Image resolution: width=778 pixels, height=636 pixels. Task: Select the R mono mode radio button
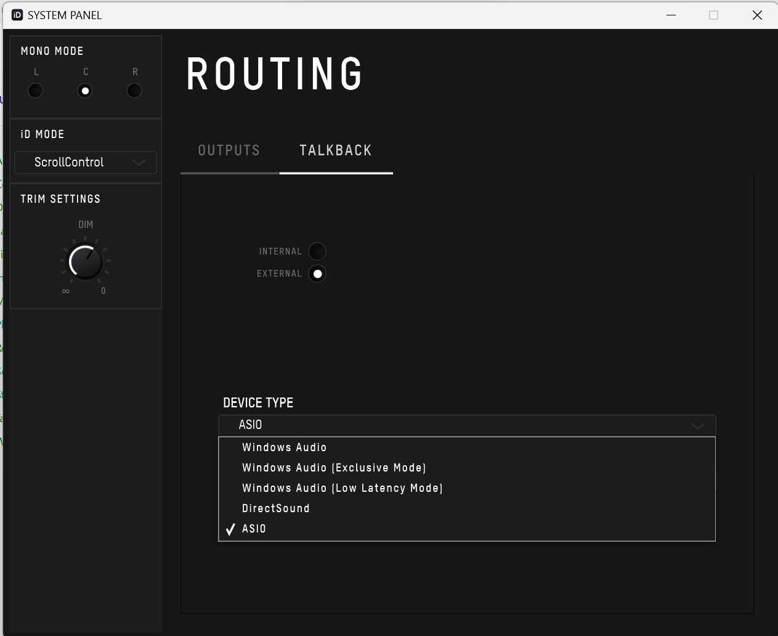coord(134,91)
